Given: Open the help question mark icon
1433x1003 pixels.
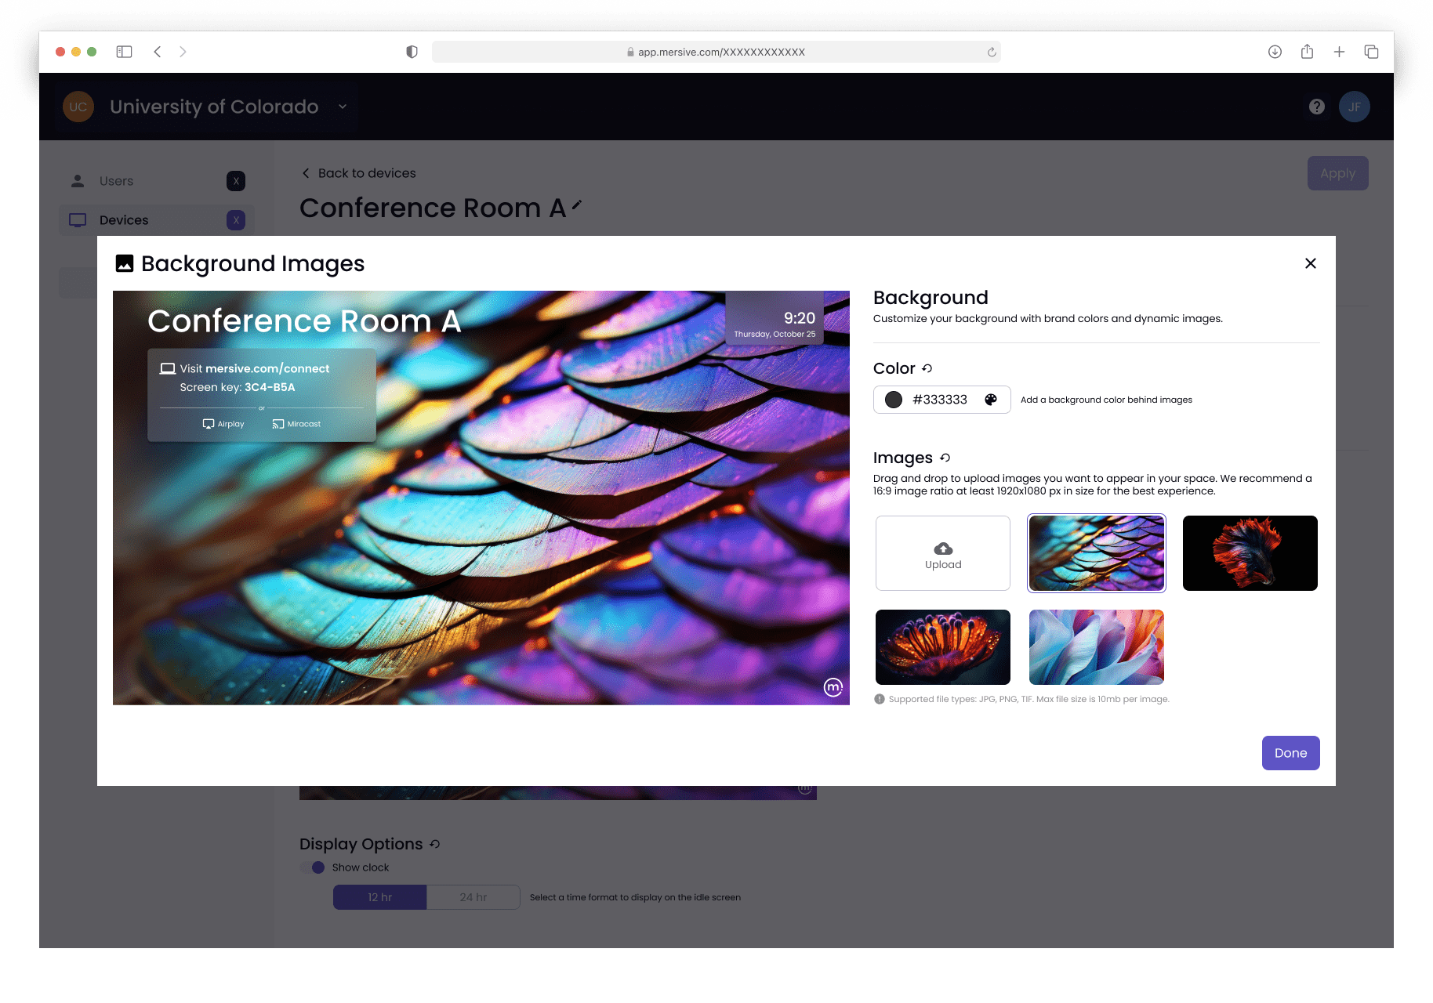Looking at the screenshot, I should click(x=1316, y=107).
